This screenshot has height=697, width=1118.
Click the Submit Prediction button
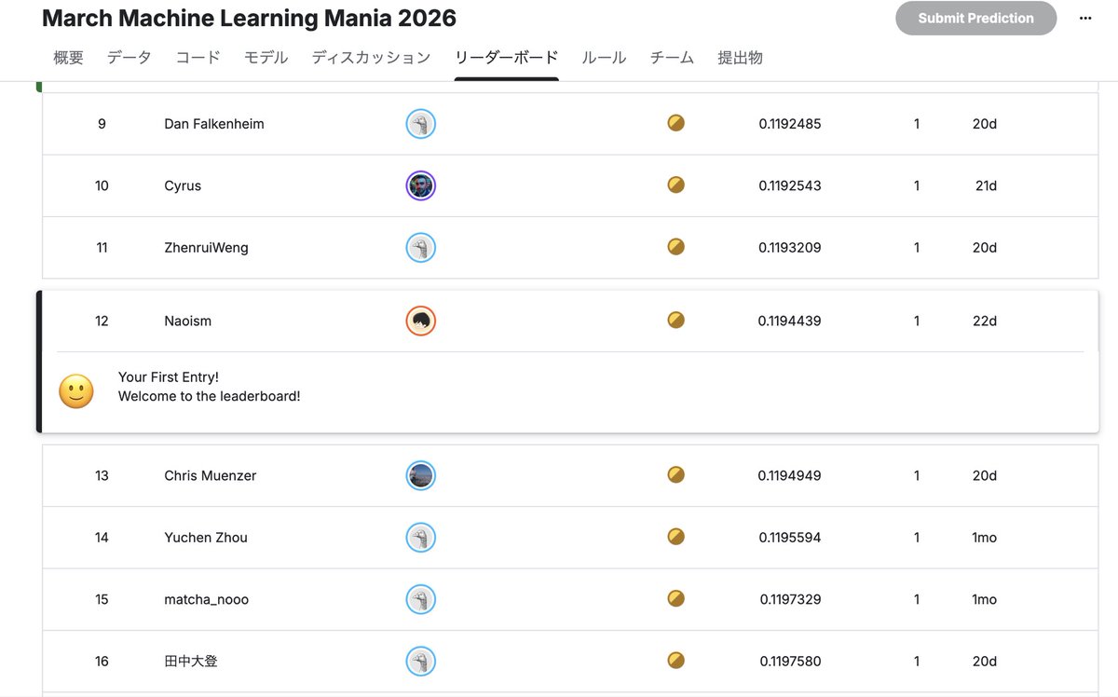tap(976, 18)
